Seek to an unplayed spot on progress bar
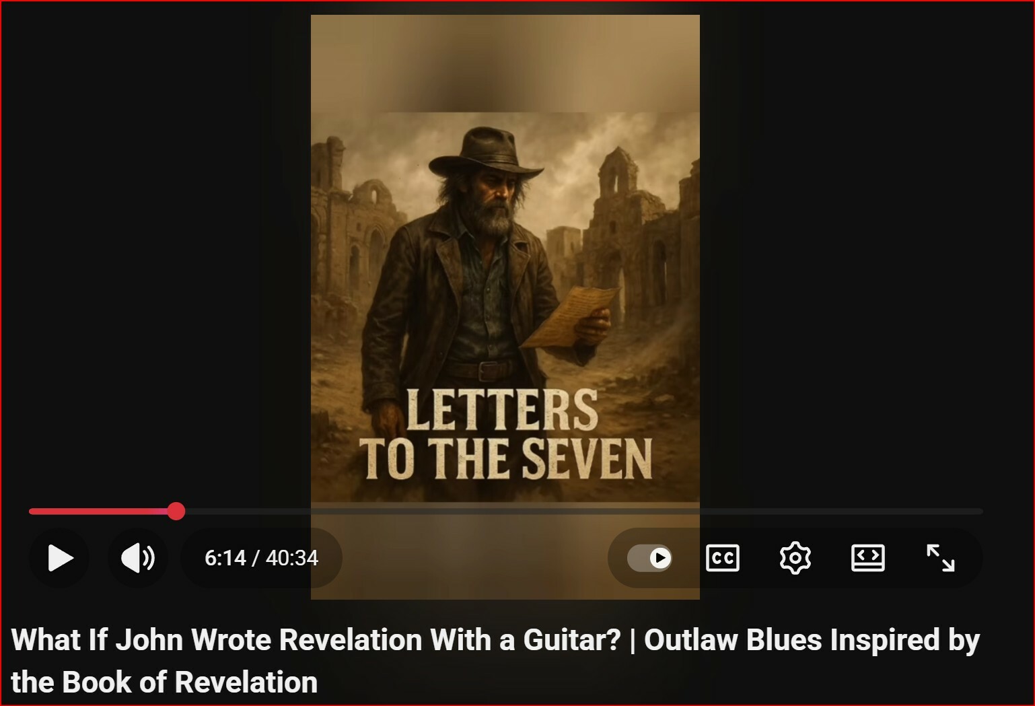Viewport: 1035px width, 706px height. [579, 511]
